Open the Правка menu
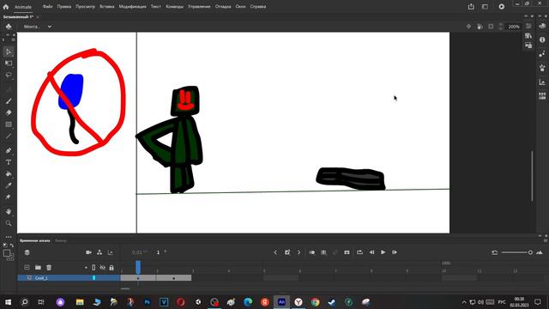Image resolution: width=549 pixels, height=309 pixels. [x=64, y=6]
